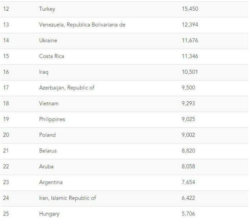Select the 9,293 count for Vietnam
The height and width of the screenshot is (219, 250).
(x=188, y=103)
